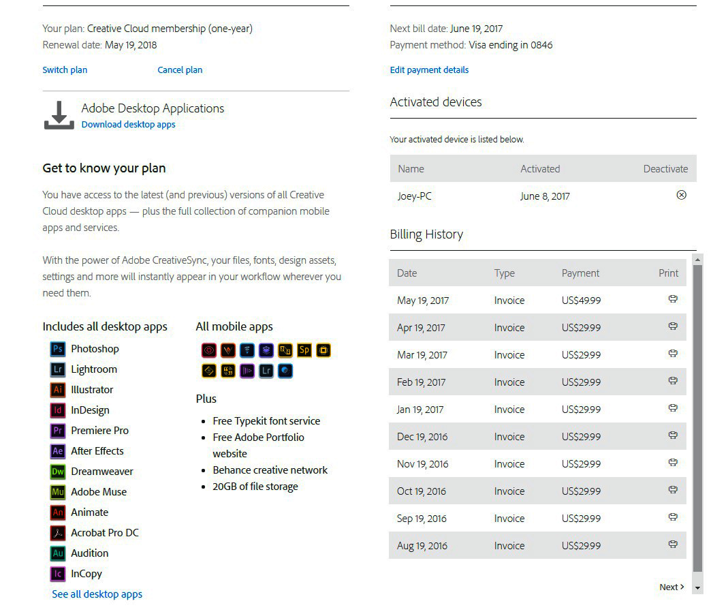Viewport: 728px width, 614px height.
Task: Click the InCopy Ic icon
Action: click(58, 574)
